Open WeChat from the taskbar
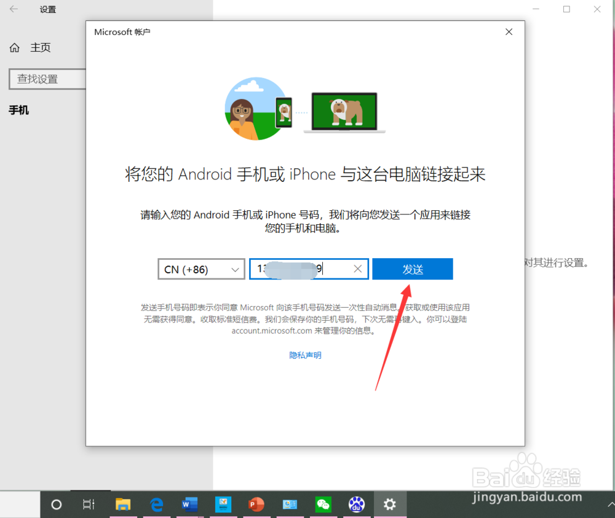Image resolution: width=615 pixels, height=518 pixels. coord(323,504)
